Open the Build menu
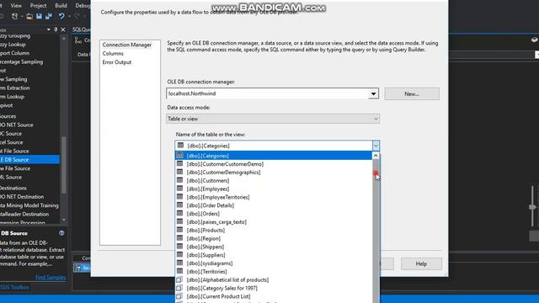Viewport: 539px width, 303px height. click(x=61, y=6)
